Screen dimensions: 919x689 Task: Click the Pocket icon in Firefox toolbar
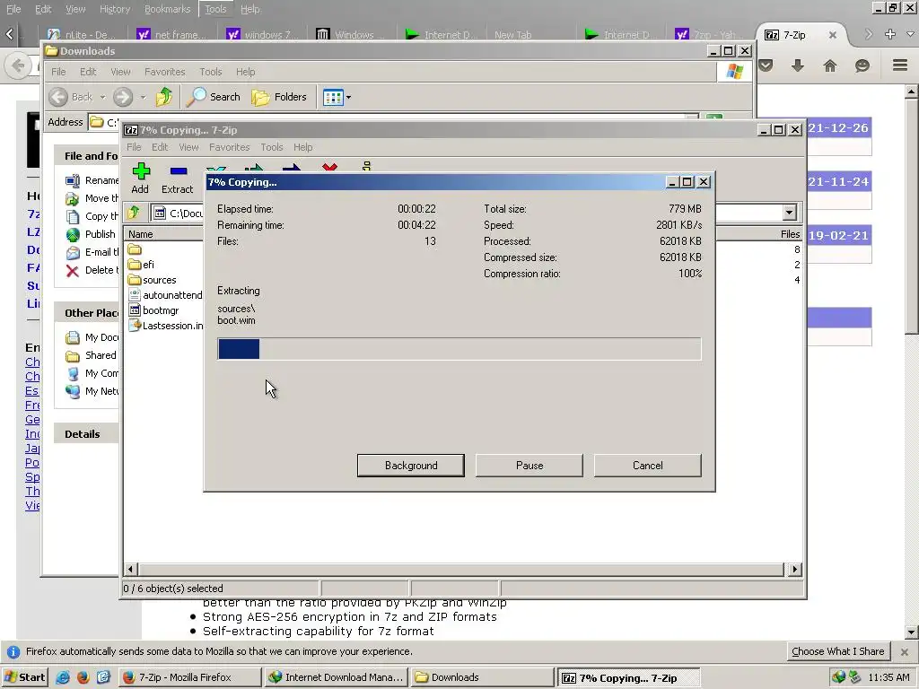(x=766, y=65)
